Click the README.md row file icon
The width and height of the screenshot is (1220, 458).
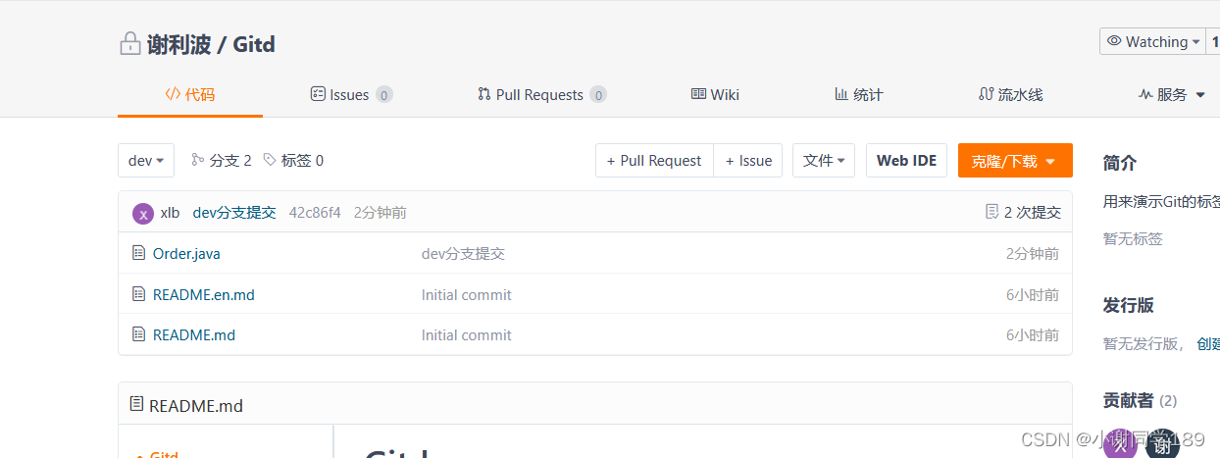coord(138,333)
